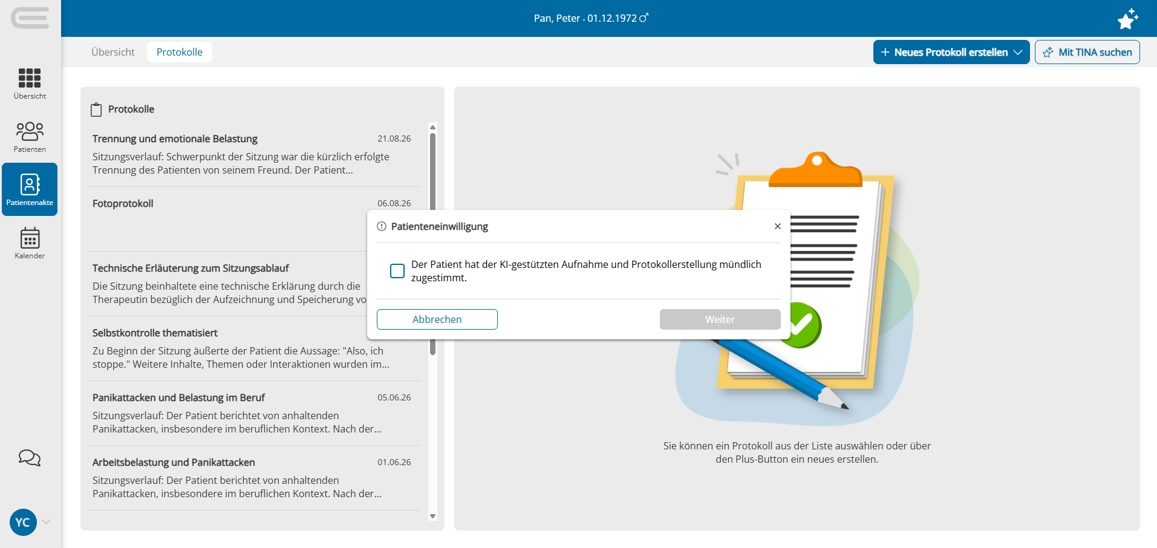
Task: Click the app logo in top left
Action: coord(30,18)
